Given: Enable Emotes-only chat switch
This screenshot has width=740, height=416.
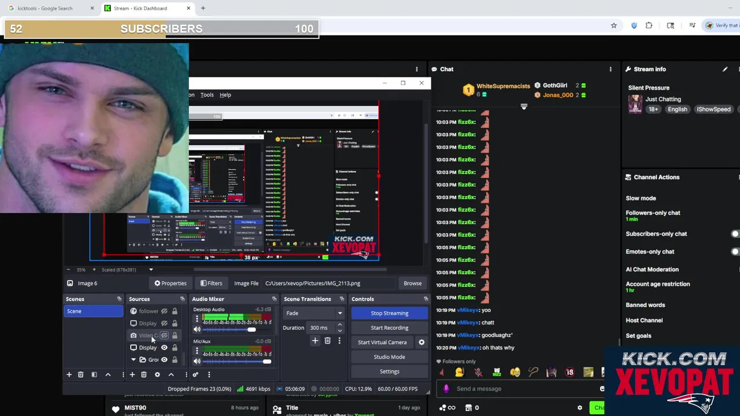Looking at the screenshot, I should (735, 252).
